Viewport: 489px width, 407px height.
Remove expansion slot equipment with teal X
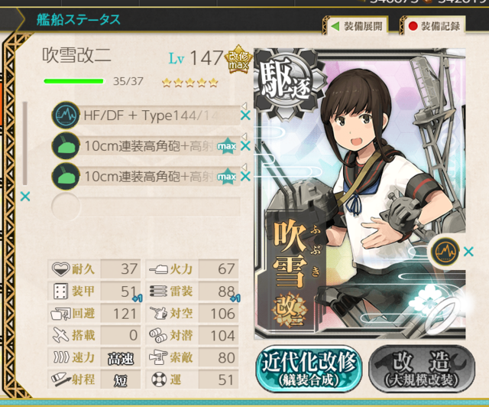pyautogui.click(x=468, y=252)
